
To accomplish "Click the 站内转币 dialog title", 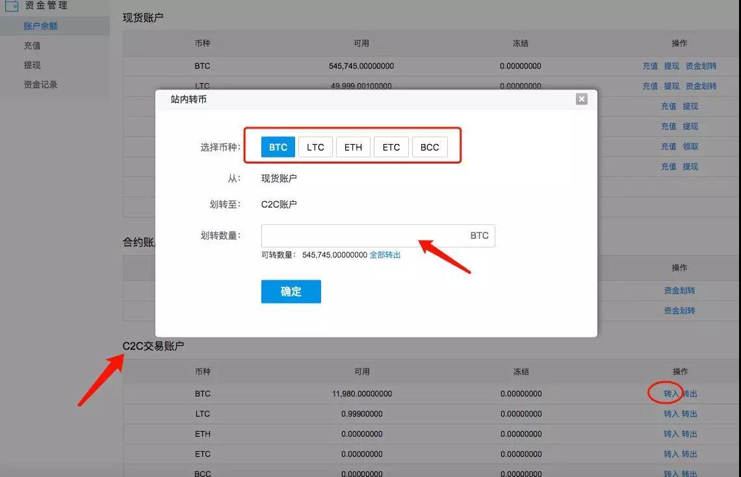I will coord(188,99).
